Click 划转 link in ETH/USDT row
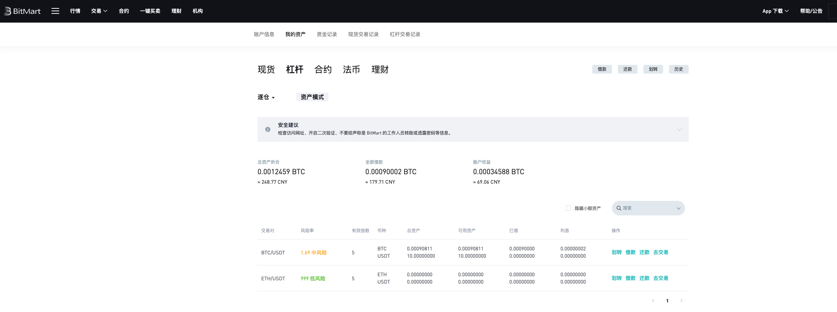 [616, 278]
